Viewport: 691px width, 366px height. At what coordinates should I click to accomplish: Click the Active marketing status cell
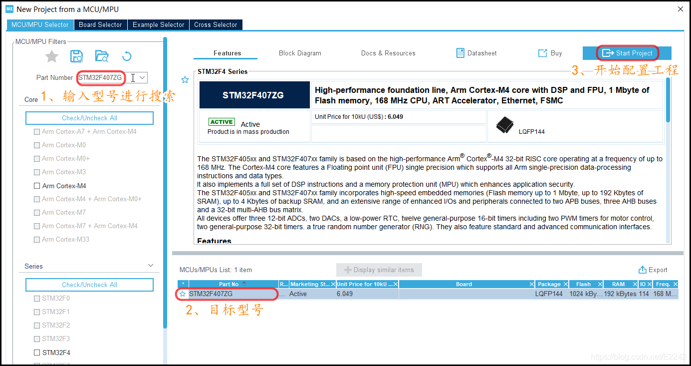(312, 294)
